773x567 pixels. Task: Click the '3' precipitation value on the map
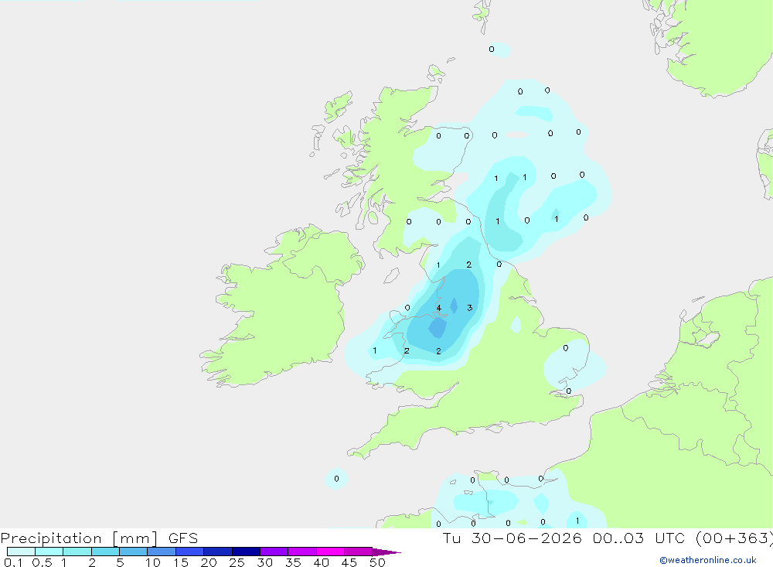(x=469, y=308)
